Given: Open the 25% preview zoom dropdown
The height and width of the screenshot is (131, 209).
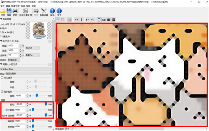Looking at the screenshot, I should [x=69, y=129].
